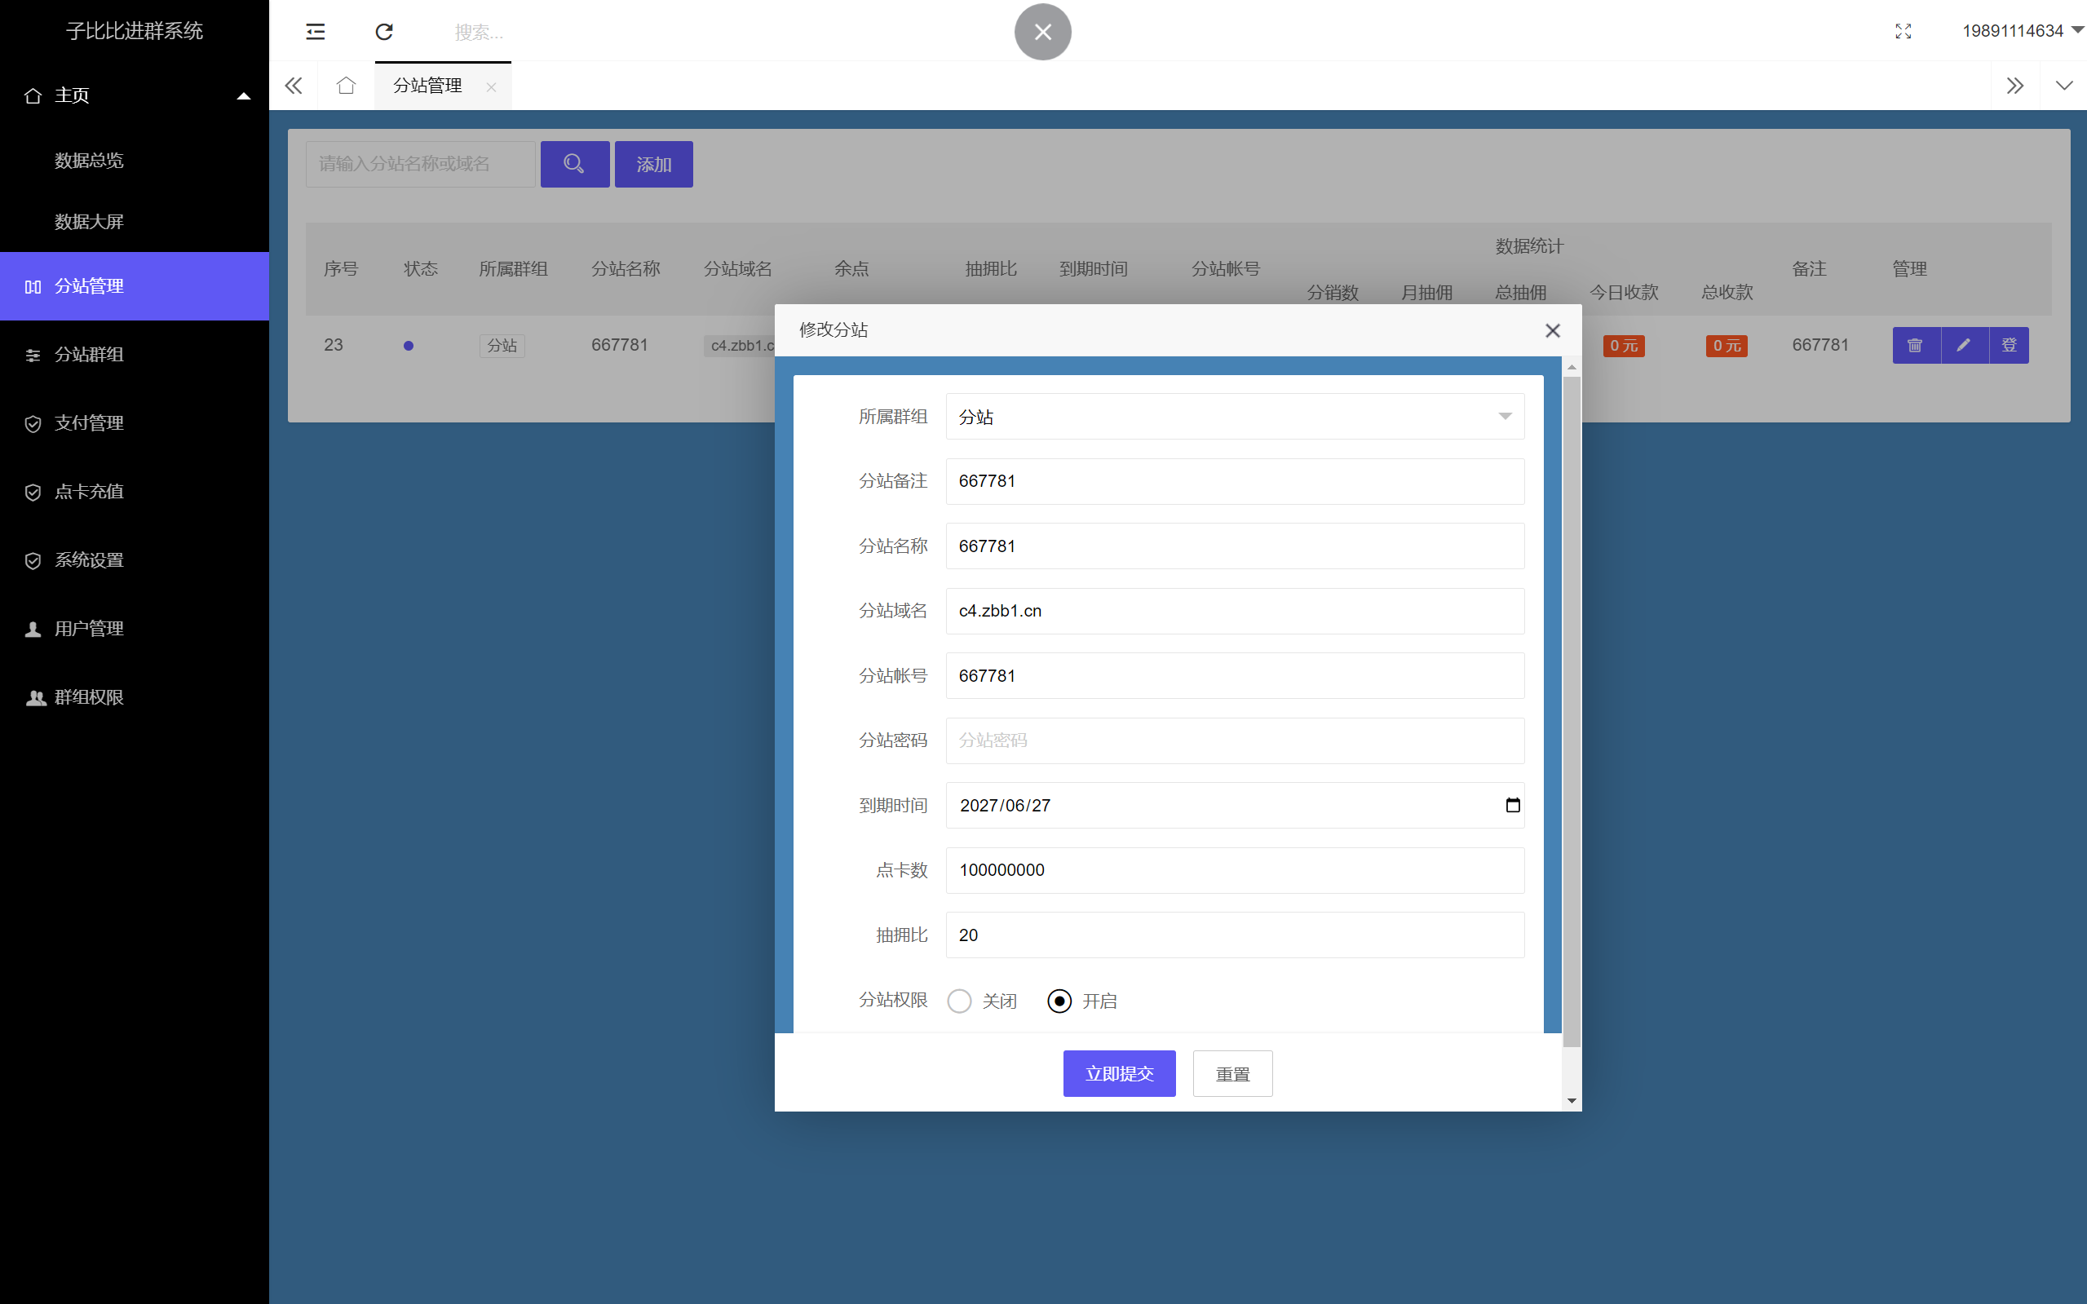This screenshot has height=1304, width=2087.
Task: Click the refresh page icon
Action: [384, 32]
